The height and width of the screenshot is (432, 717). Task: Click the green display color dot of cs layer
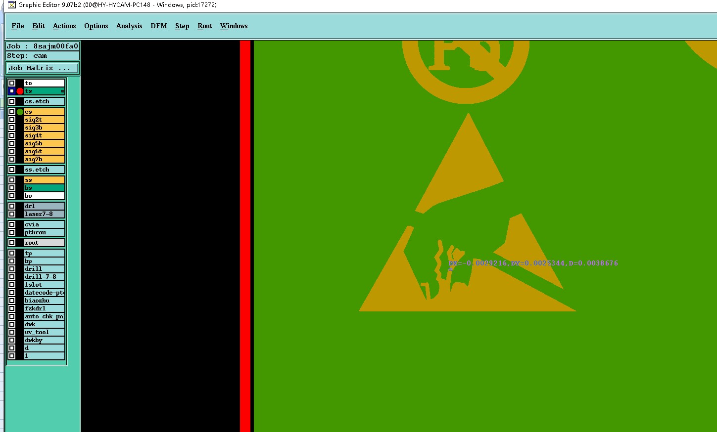click(x=20, y=112)
